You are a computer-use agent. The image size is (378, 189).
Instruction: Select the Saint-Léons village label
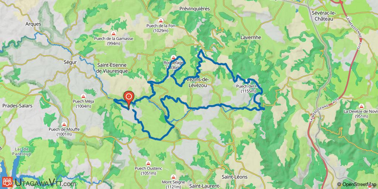[234, 177]
